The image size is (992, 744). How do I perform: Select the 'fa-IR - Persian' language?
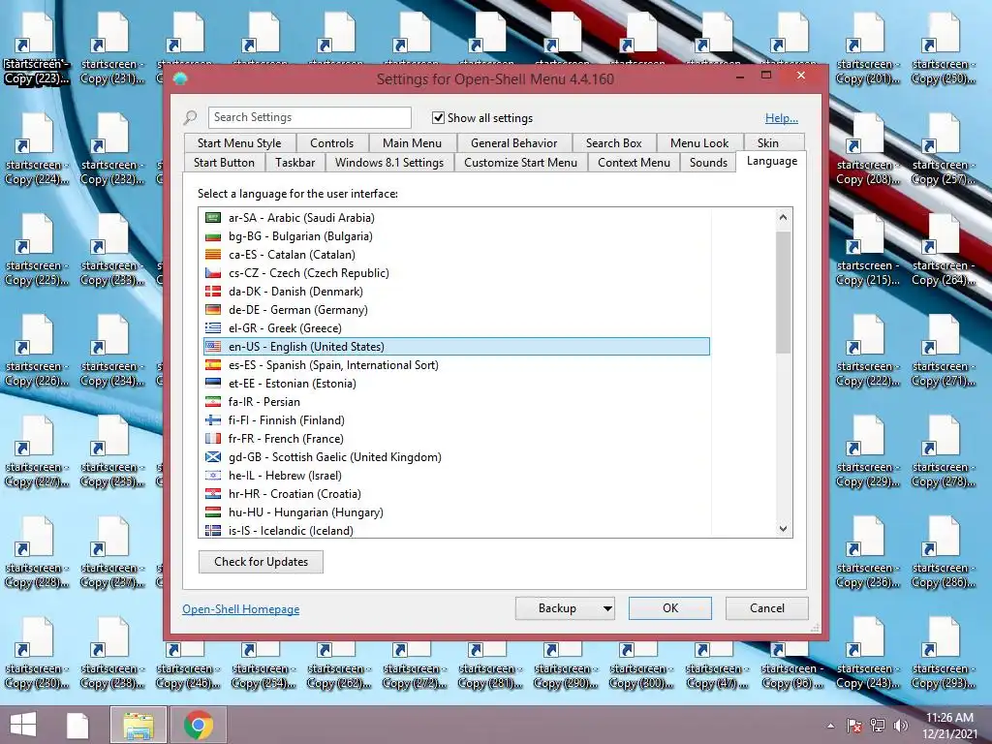click(x=457, y=402)
